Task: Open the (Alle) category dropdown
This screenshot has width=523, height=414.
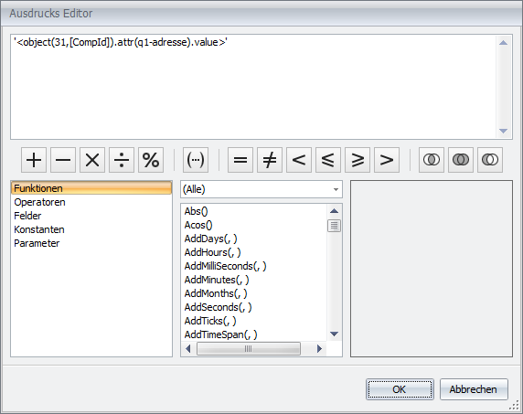Action: (261, 189)
